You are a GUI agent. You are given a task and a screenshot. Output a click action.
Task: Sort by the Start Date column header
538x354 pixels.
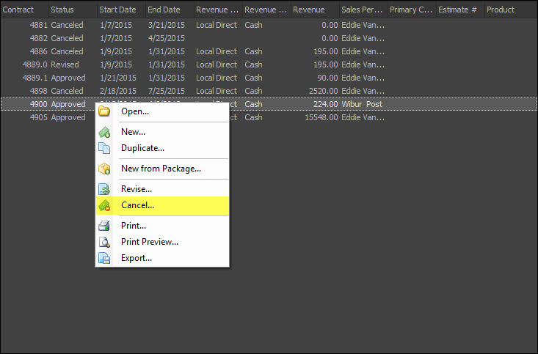coord(121,10)
